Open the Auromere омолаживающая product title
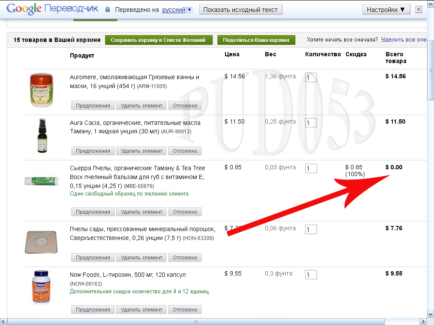434x325 pixels. click(134, 82)
